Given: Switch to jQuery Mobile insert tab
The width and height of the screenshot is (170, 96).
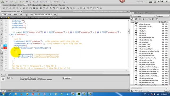Looking at the screenshot, I should (x=37, y=5).
